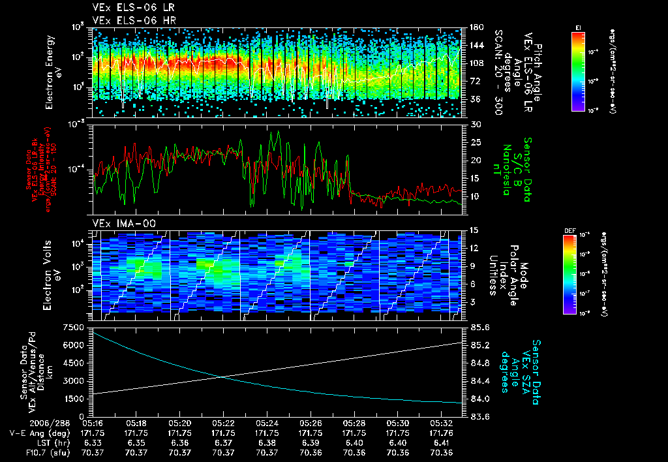The image size is (668, 462).
Task: Click the LST value 6.41
Action: 442,443
